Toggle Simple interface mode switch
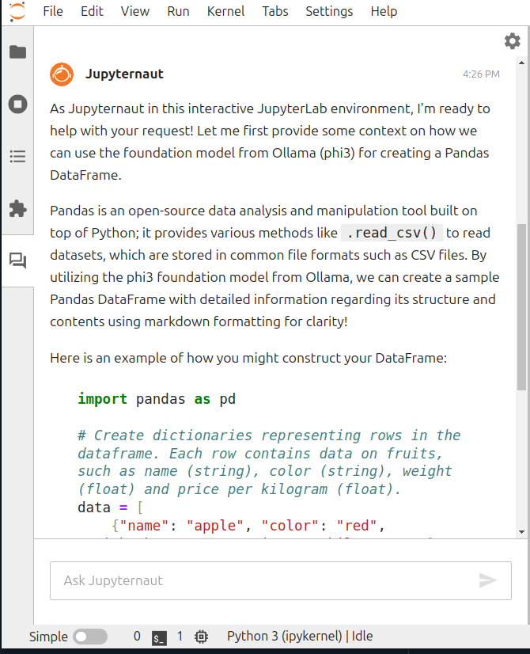 90,637
